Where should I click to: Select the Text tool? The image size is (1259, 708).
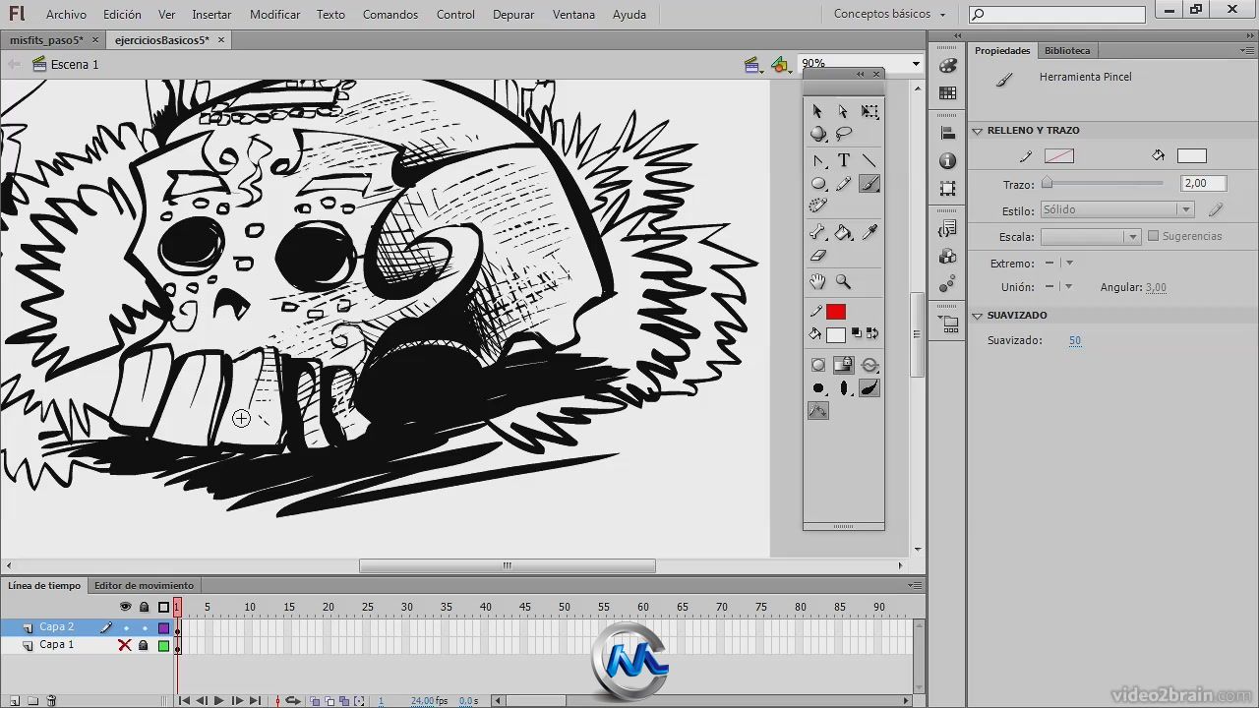[843, 160]
